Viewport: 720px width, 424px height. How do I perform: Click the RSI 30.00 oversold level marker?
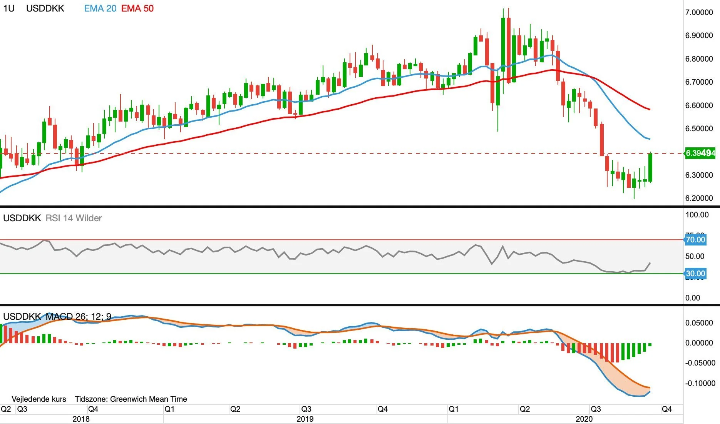695,274
